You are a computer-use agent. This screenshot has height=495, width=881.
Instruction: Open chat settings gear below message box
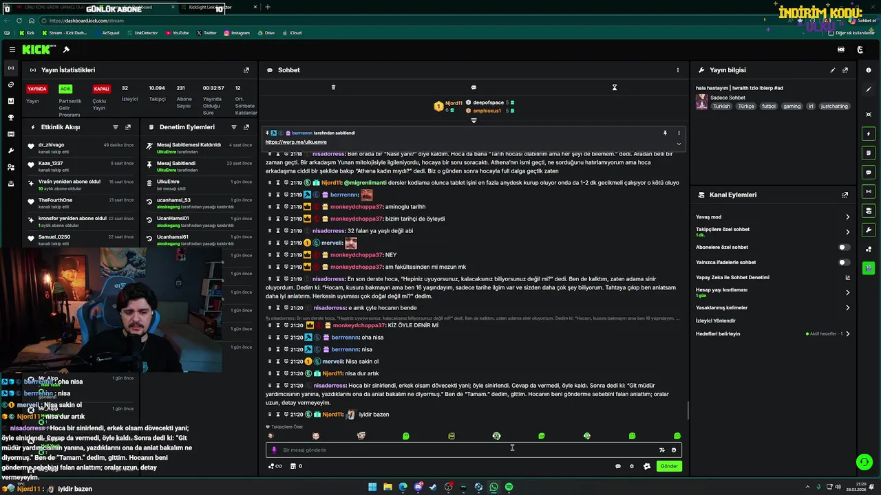coord(632,466)
